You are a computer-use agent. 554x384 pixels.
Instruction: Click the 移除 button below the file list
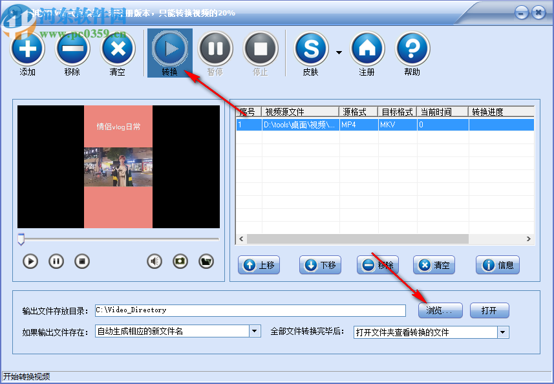click(x=378, y=265)
